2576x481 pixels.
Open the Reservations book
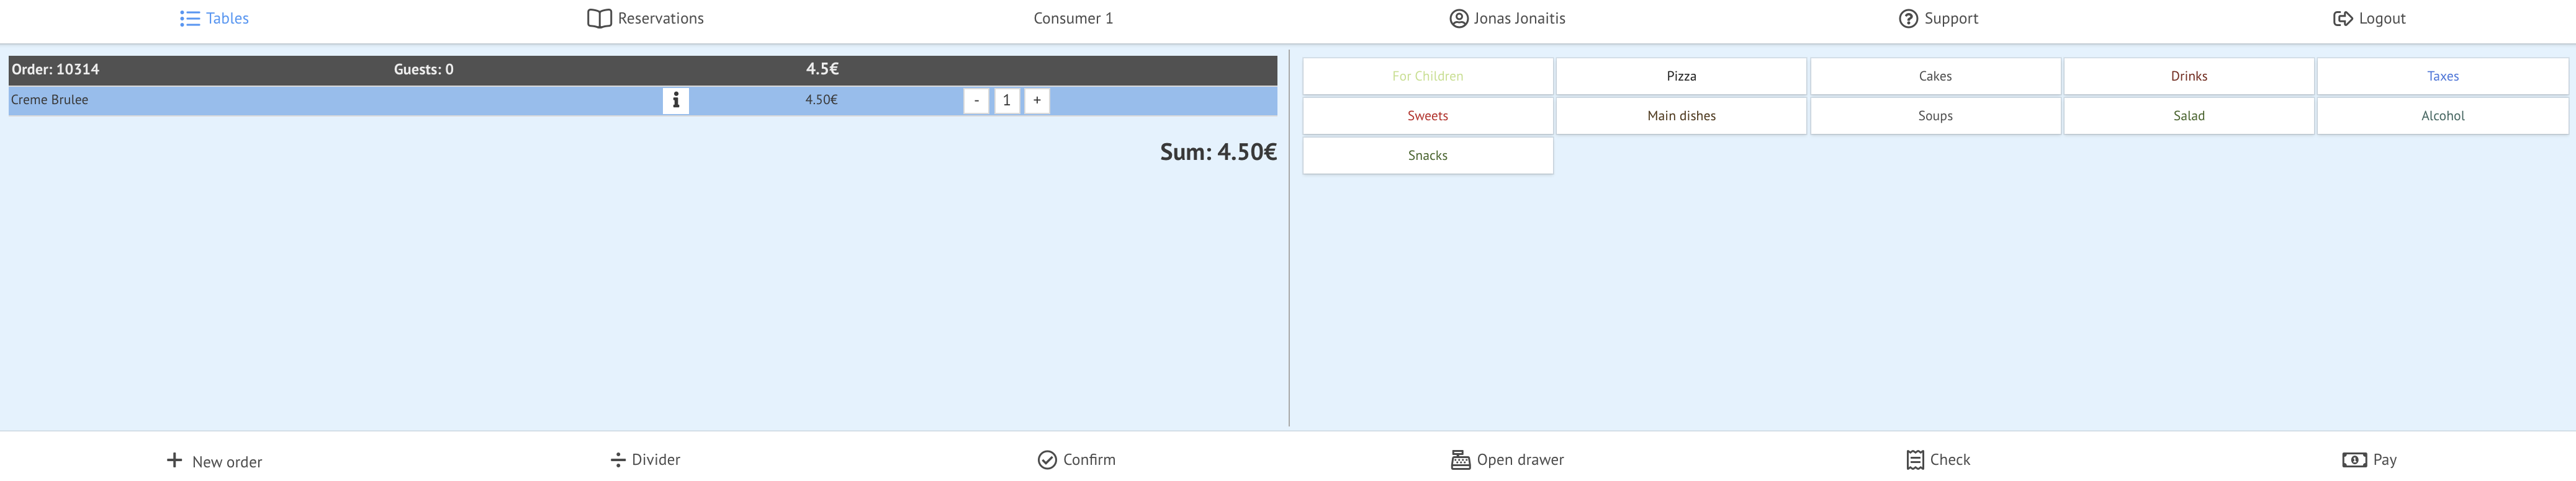[645, 18]
